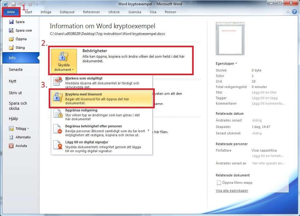Click the Alternativ options icon
The width and height of the screenshot is (300, 216).
pos(11,137)
